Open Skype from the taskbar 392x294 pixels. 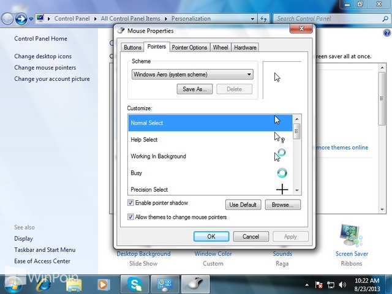[x=135, y=284]
